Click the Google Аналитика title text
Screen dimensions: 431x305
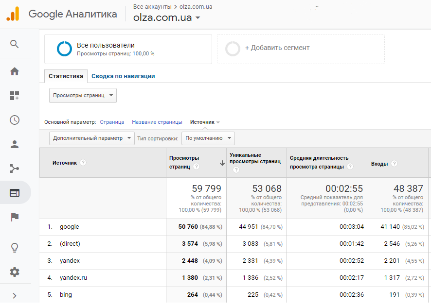[x=73, y=14]
